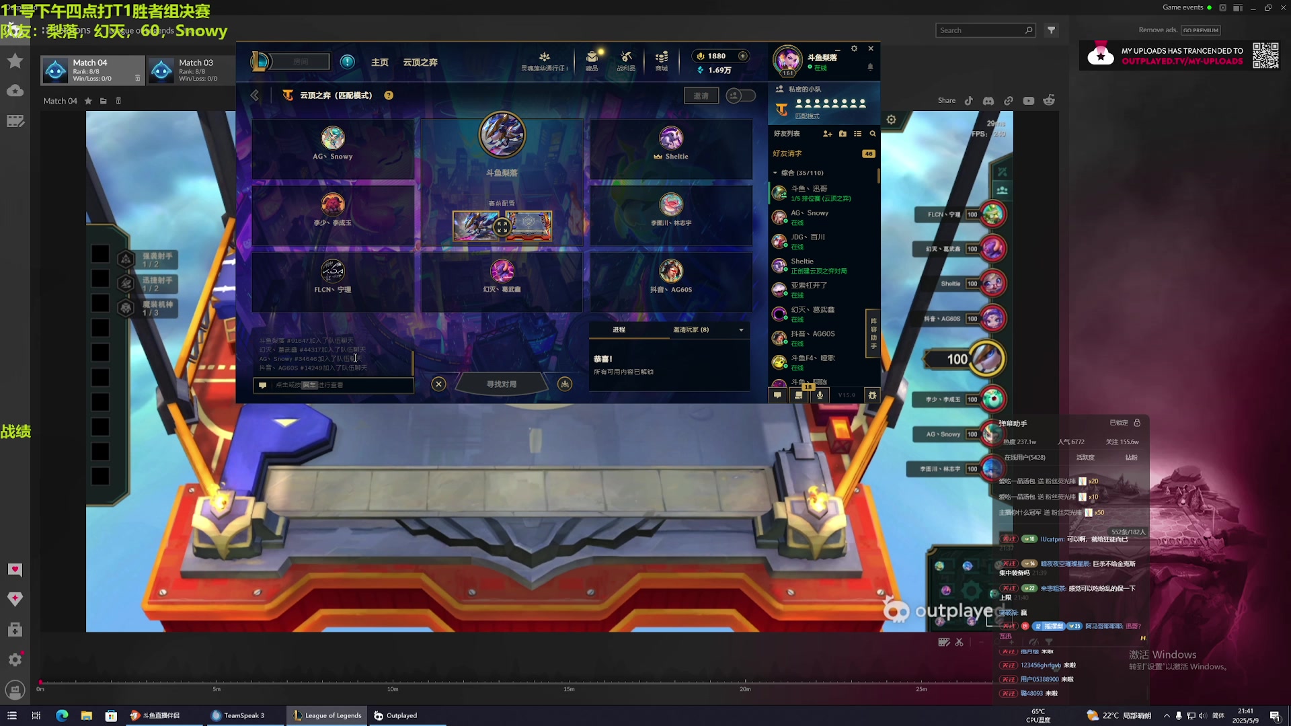
Task: Open Microsoft Edge from the taskbar
Action: [62, 715]
